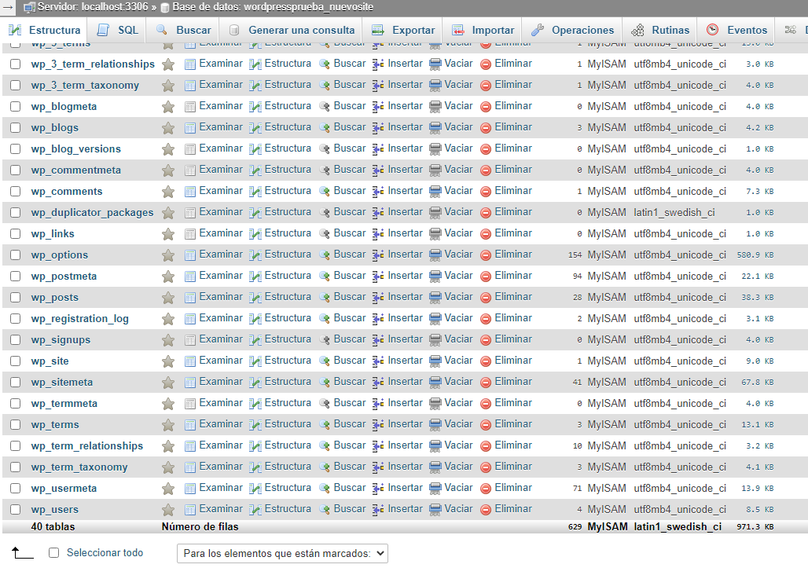808x568 pixels.
Task: Open the Importar tab
Action: pyautogui.click(x=483, y=31)
